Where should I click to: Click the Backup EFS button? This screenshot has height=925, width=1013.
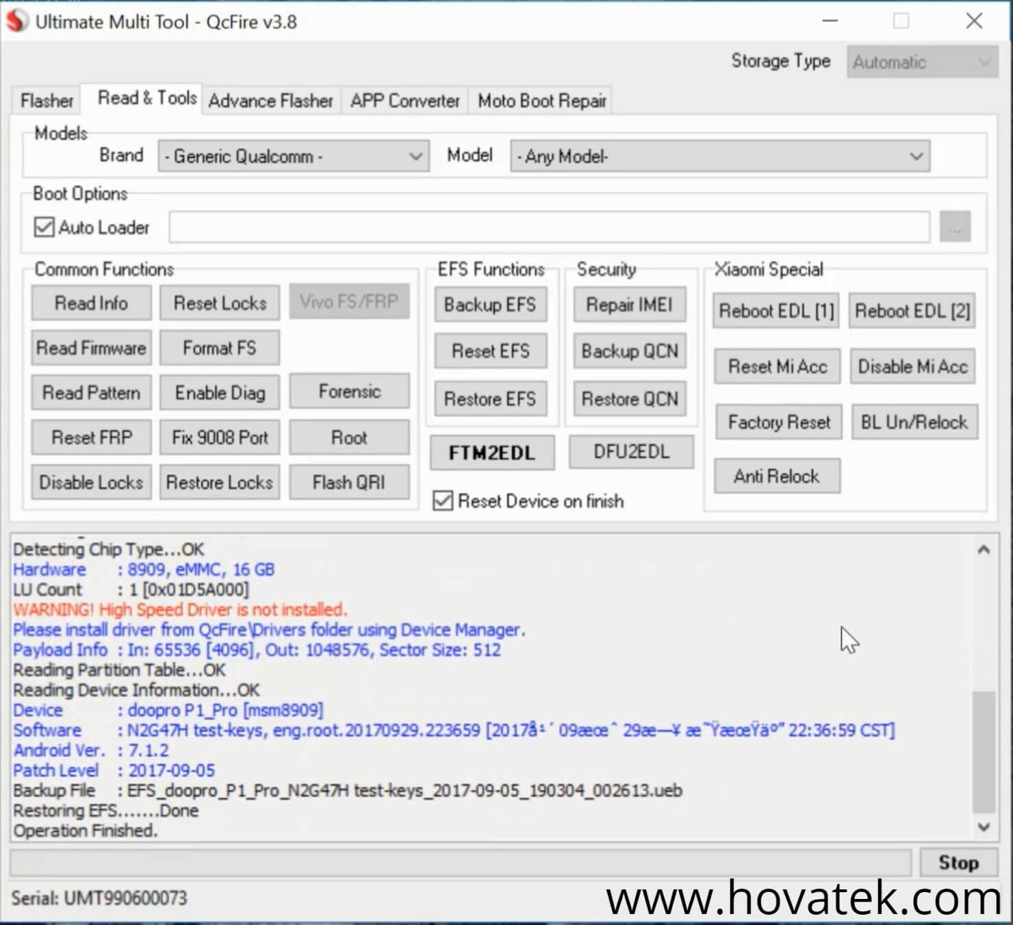click(490, 304)
